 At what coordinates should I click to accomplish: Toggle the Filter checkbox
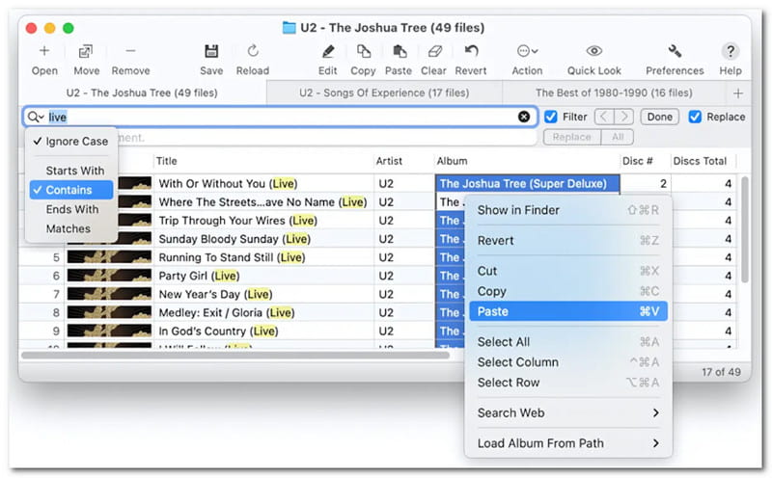point(550,117)
